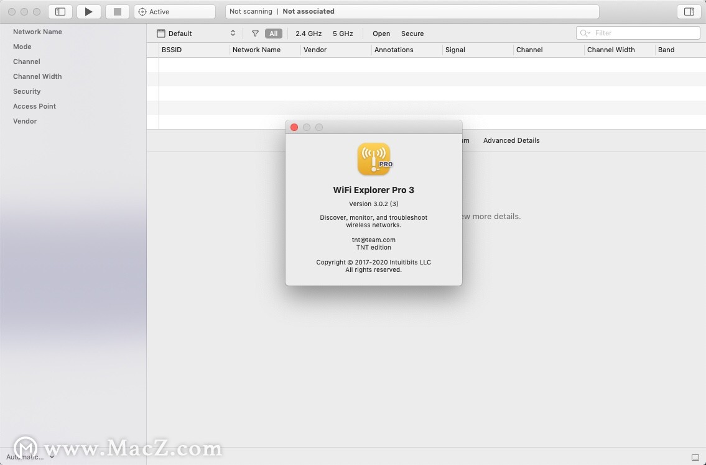
Task: Click the 'Not scanning' status text
Action: point(251,11)
